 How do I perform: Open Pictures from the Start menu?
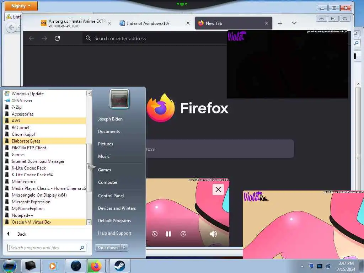(x=106, y=144)
